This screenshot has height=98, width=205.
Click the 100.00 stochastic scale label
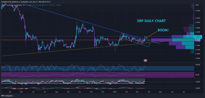click(197, 65)
